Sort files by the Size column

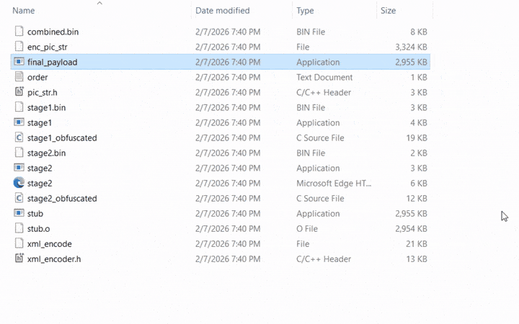[388, 11]
